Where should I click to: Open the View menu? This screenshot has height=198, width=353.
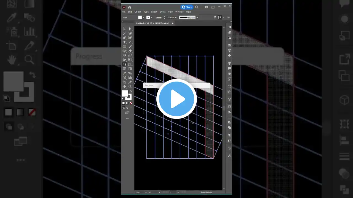coord(170,12)
